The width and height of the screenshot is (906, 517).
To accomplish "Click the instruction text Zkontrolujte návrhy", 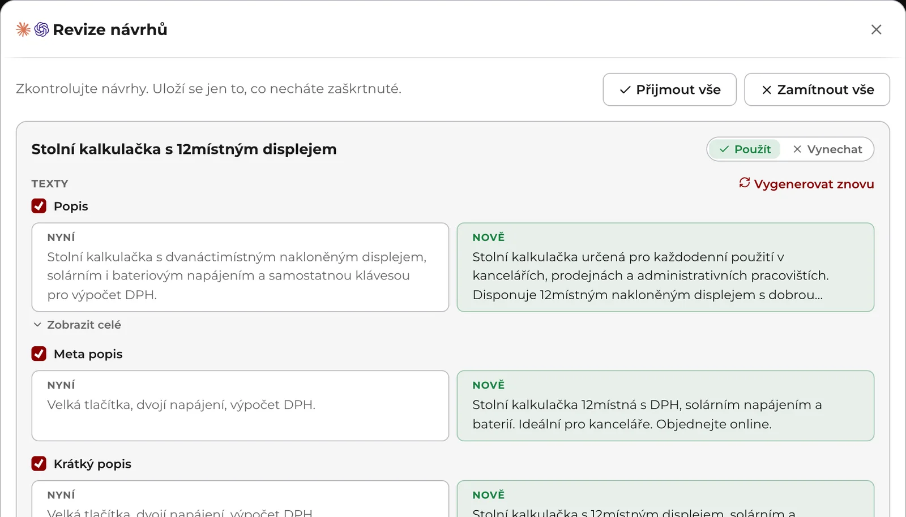I will 208,89.
